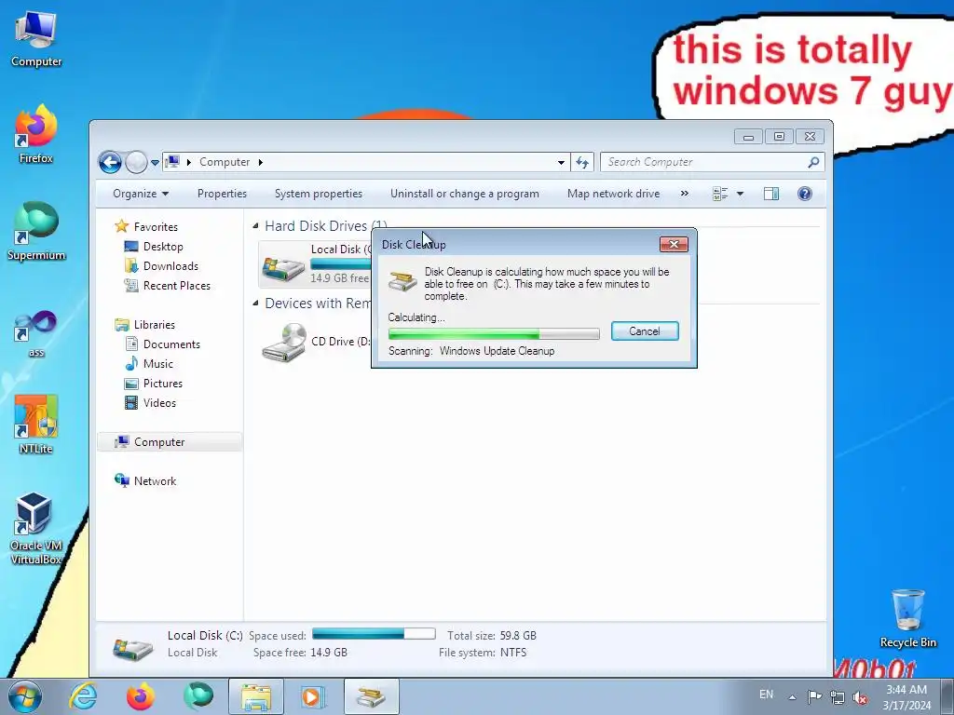Open the network tray icon
This screenshot has width=954, height=715.
pyautogui.click(x=838, y=697)
